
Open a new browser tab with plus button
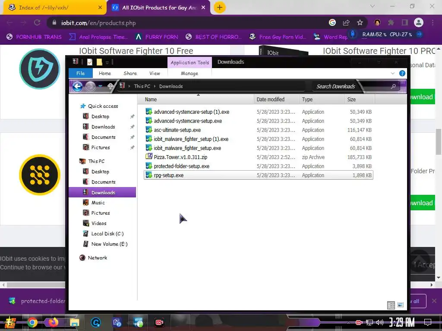[220, 7]
